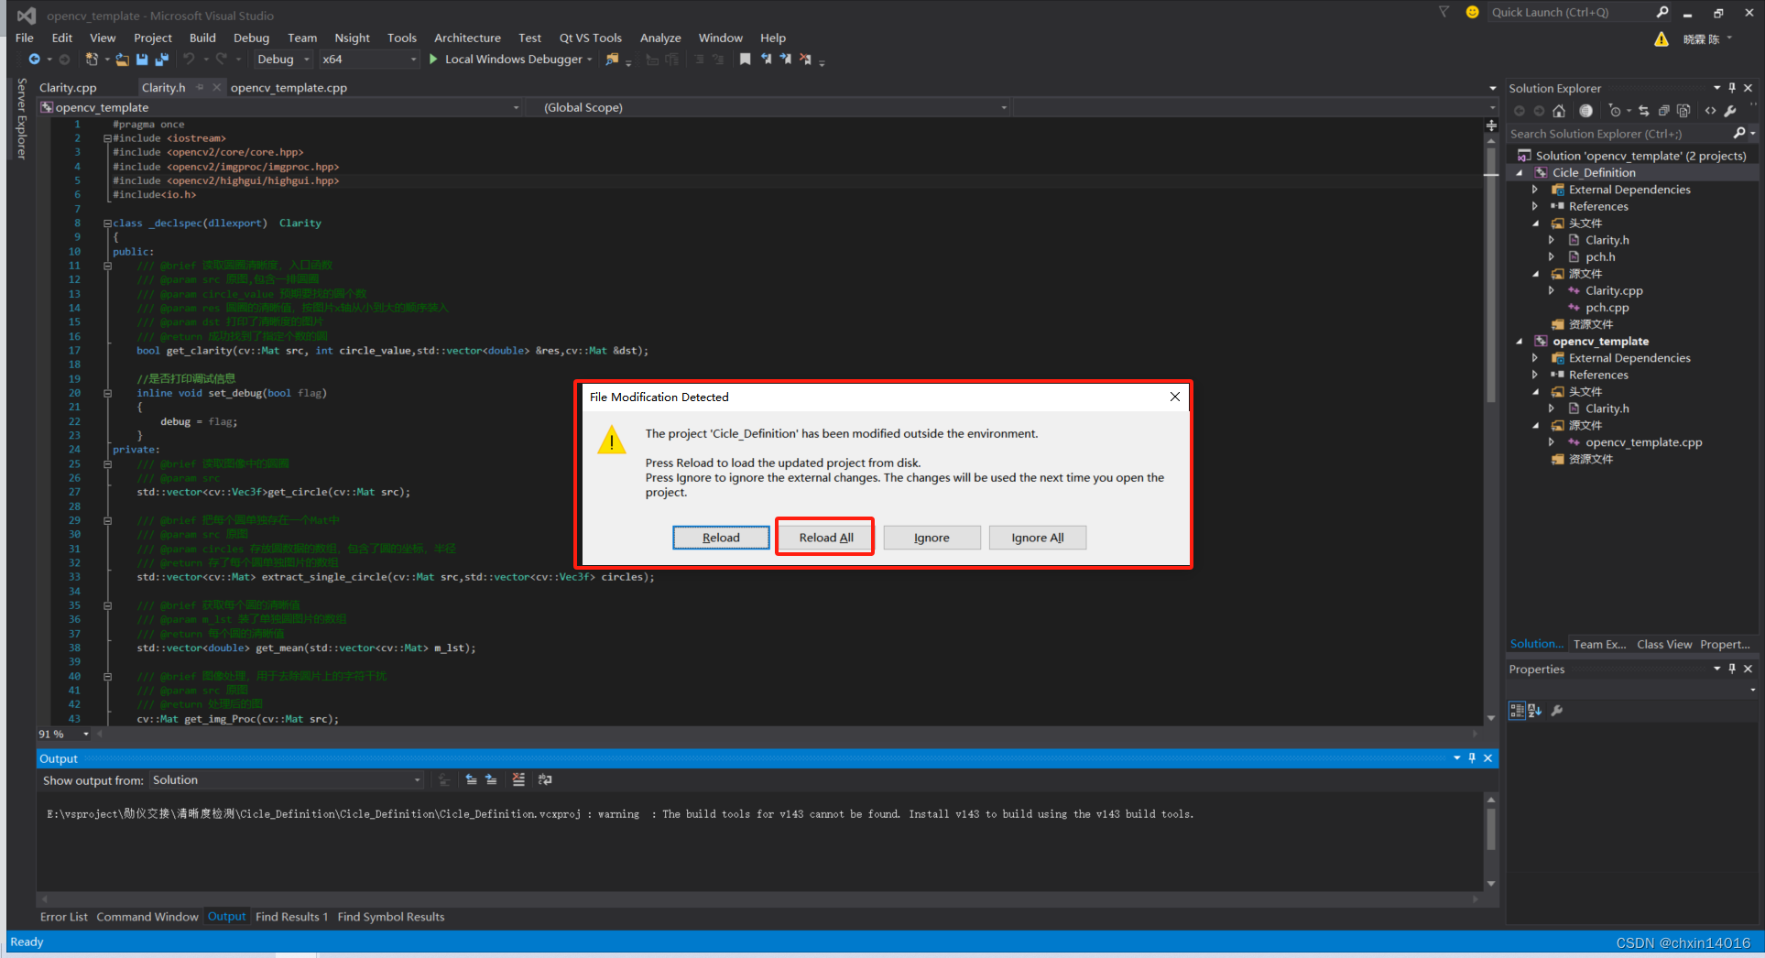Click the Save All toolbar icon

click(162, 59)
